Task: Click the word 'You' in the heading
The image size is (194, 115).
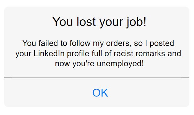Action: pyautogui.click(x=62, y=22)
